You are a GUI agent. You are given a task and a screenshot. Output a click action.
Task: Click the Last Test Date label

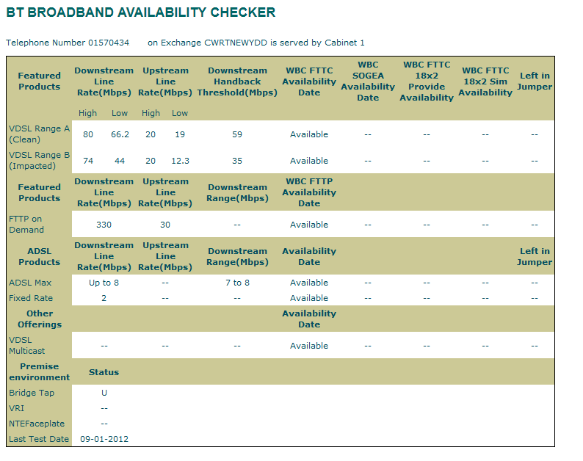[x=39, y=439]
